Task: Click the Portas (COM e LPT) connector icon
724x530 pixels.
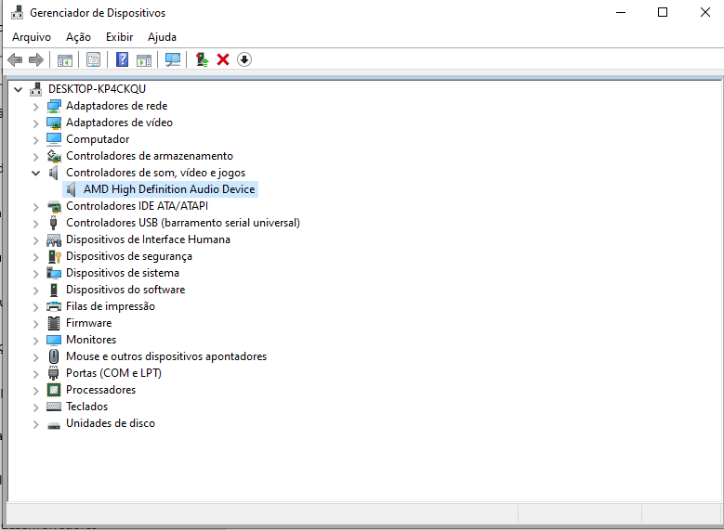Action: [54, 373]
